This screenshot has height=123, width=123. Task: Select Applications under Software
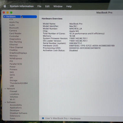pos(16,108)
